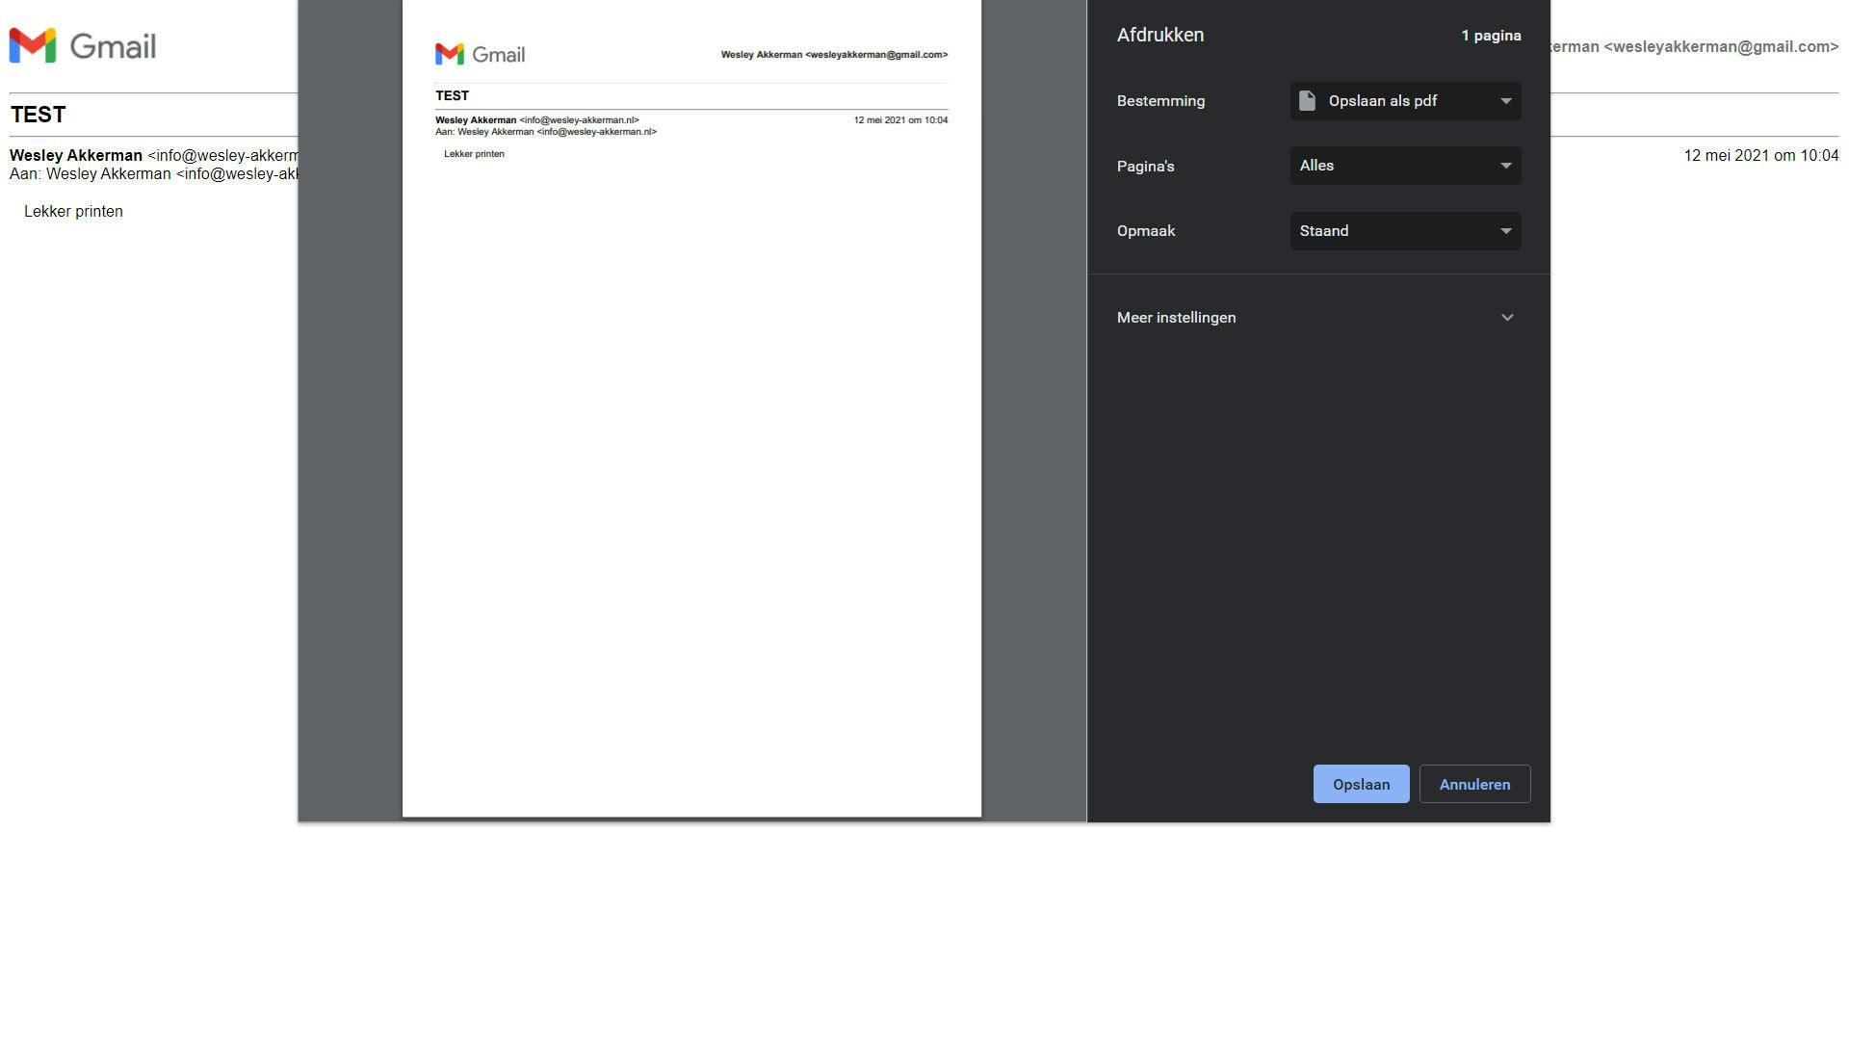Click the Lekker printen text on the background page

73,212
